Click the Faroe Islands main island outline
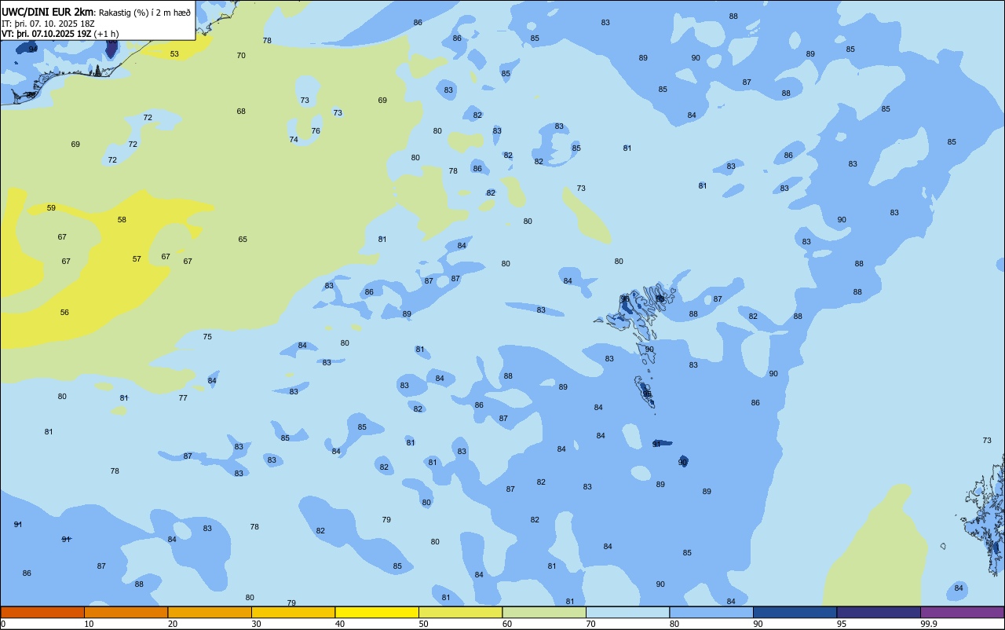Image resolution: width=1005 pixels, height=630 pixels. pyautogui.click(x=636, y=313)
